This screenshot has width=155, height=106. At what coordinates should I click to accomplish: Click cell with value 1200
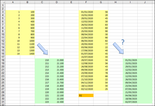tap(27, 47)
